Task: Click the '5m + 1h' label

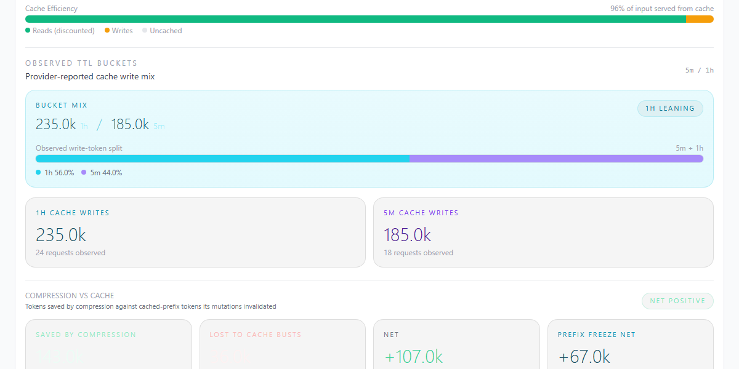Action: pos(689,148)
